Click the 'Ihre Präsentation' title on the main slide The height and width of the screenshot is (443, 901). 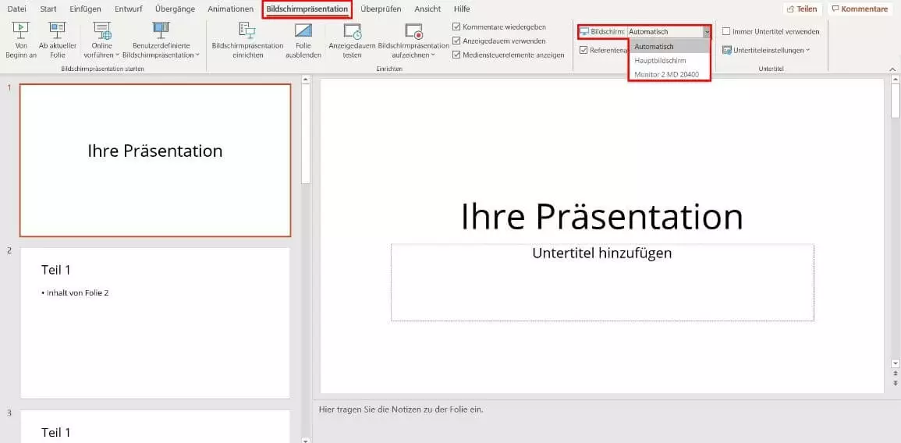[601, 217]
